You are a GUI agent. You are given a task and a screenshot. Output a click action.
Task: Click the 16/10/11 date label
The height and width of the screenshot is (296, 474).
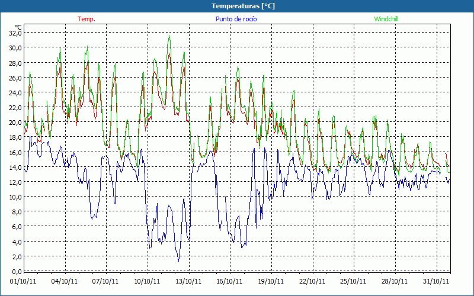(229, 281)
